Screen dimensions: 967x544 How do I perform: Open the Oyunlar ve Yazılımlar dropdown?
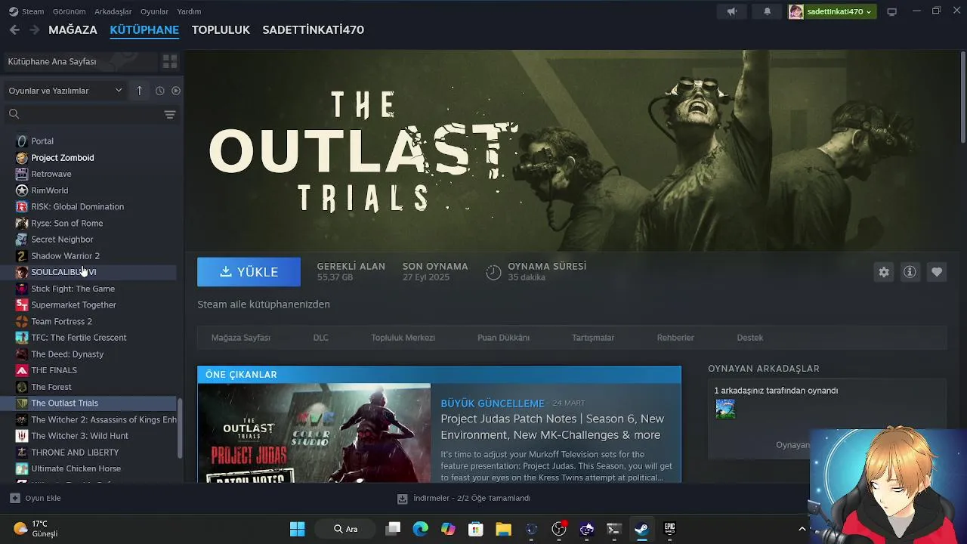tap(65, 91)
